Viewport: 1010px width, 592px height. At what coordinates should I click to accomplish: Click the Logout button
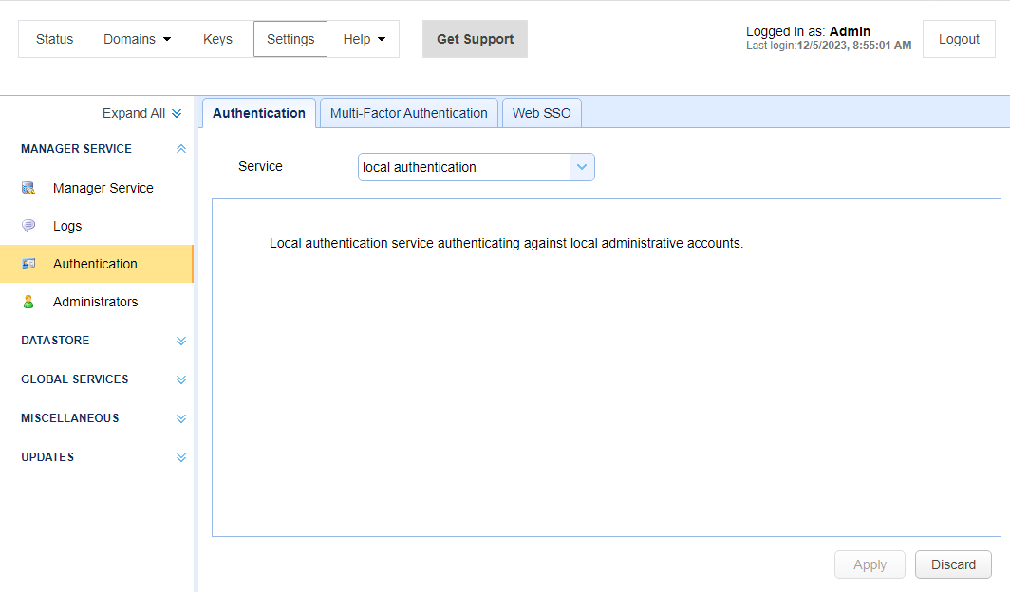coord(959,39)
